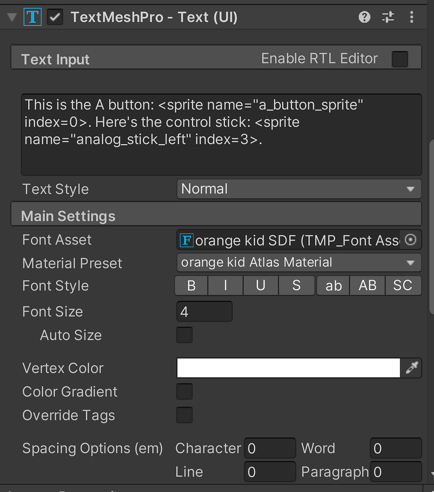
Task: Open the Font Asset object picker
Action: 410,240
